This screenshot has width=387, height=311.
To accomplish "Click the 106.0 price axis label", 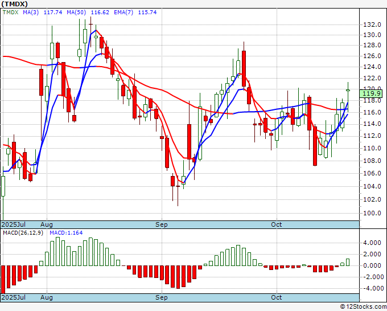I will tap(372, 173).
